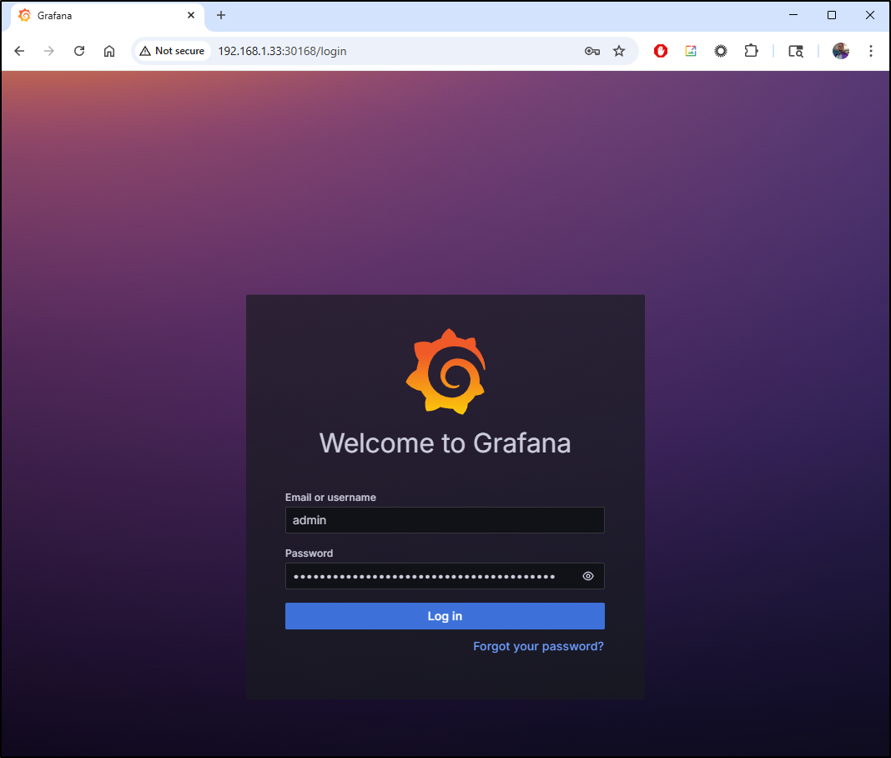Click the Email or username field

pyautogui.click(x=445, y=520)
